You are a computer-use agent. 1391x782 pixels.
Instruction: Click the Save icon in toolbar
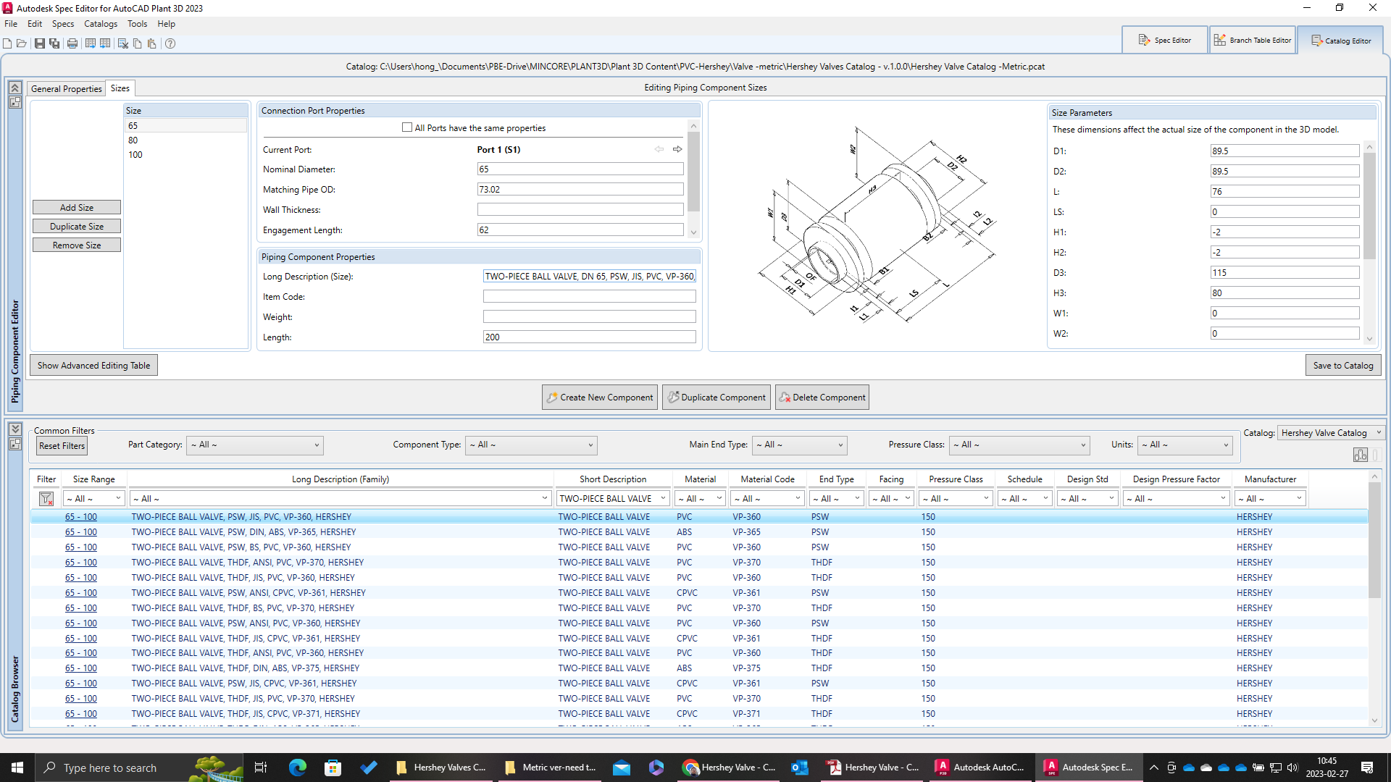click(x=39, y=43)
